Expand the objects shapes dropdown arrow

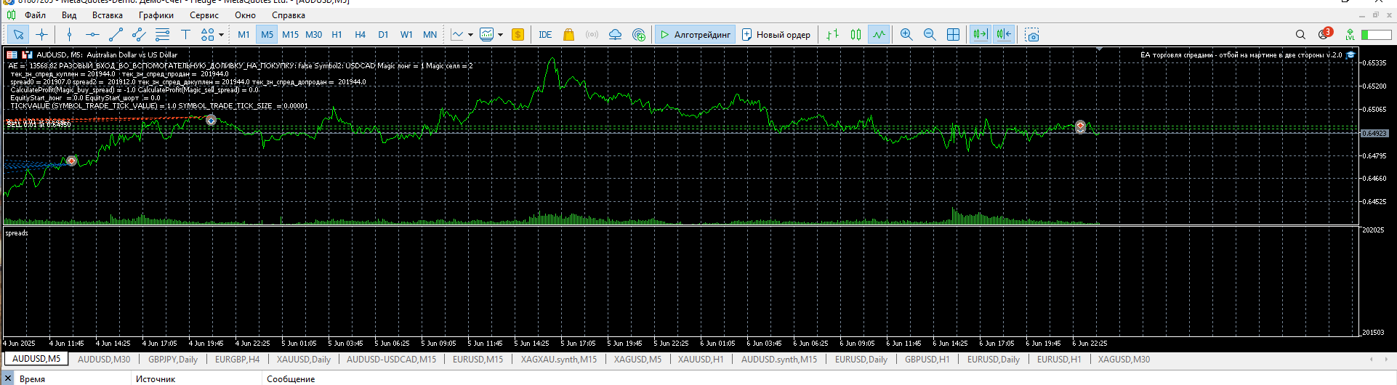(221, 34)
